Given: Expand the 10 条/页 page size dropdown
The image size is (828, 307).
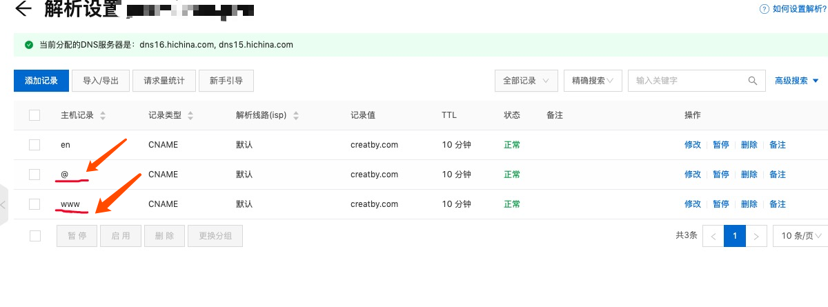Looking at the screenshot, I should pyautogui.click(x=800, y=236).
